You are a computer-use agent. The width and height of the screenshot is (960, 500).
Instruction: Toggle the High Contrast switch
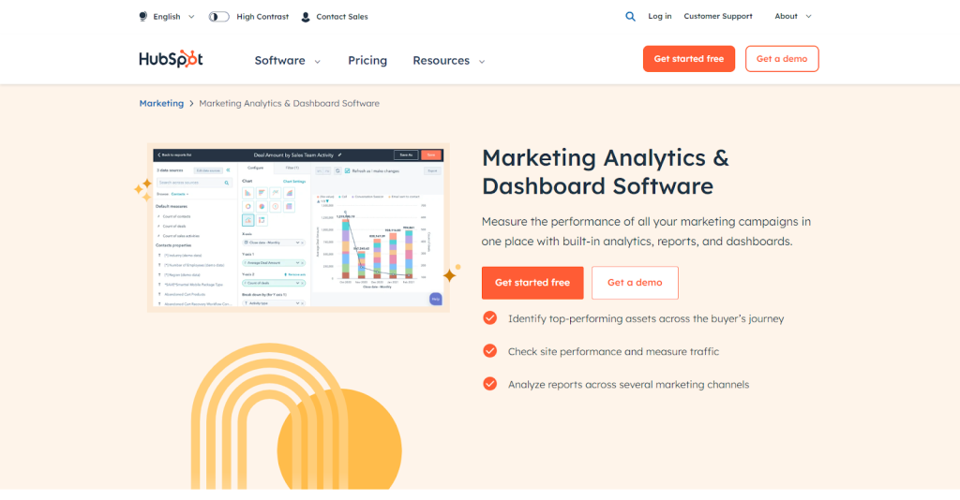pyautogui.click(x=218, y=17)
